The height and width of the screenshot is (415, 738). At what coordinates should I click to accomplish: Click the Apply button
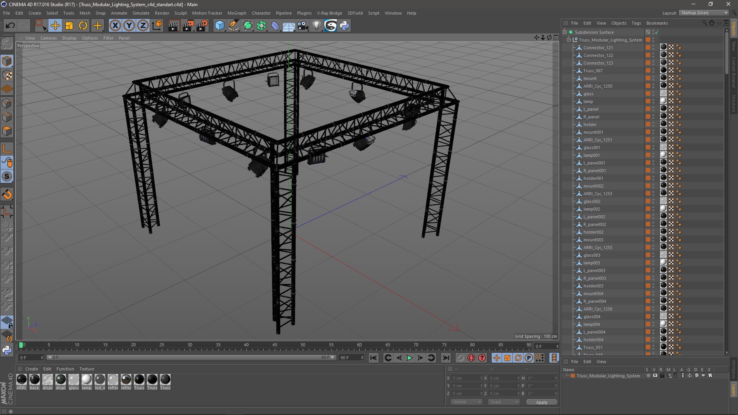[542, 402]
